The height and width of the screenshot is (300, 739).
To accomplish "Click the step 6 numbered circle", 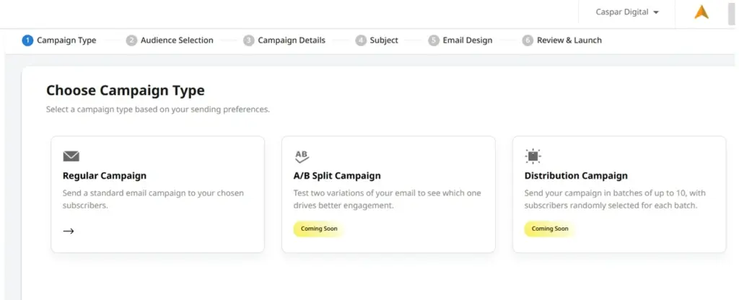I will tap(528, 40).
